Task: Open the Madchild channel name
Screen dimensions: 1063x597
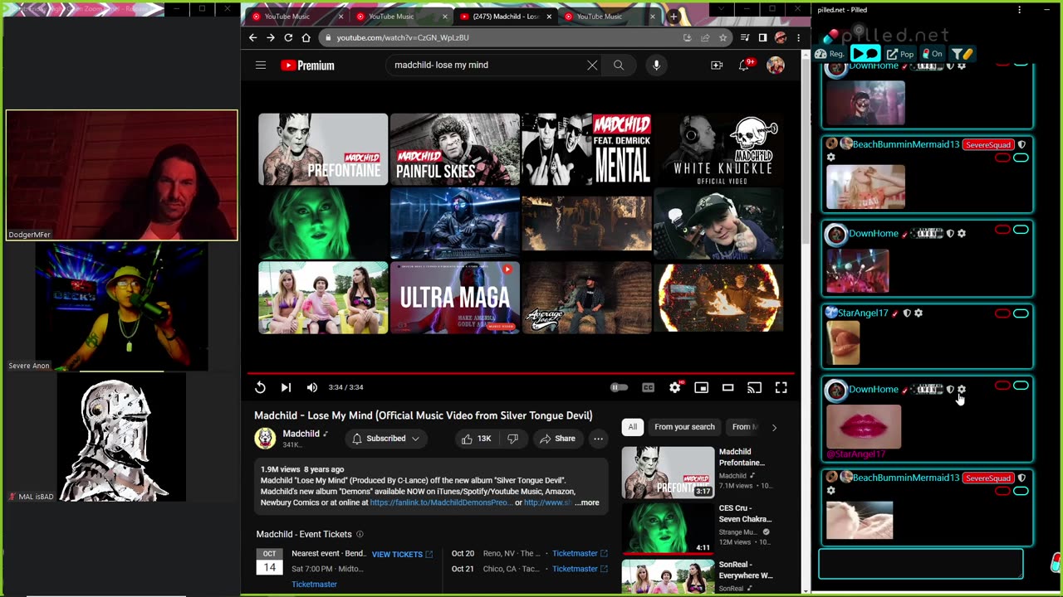Action: coord(301,434)
